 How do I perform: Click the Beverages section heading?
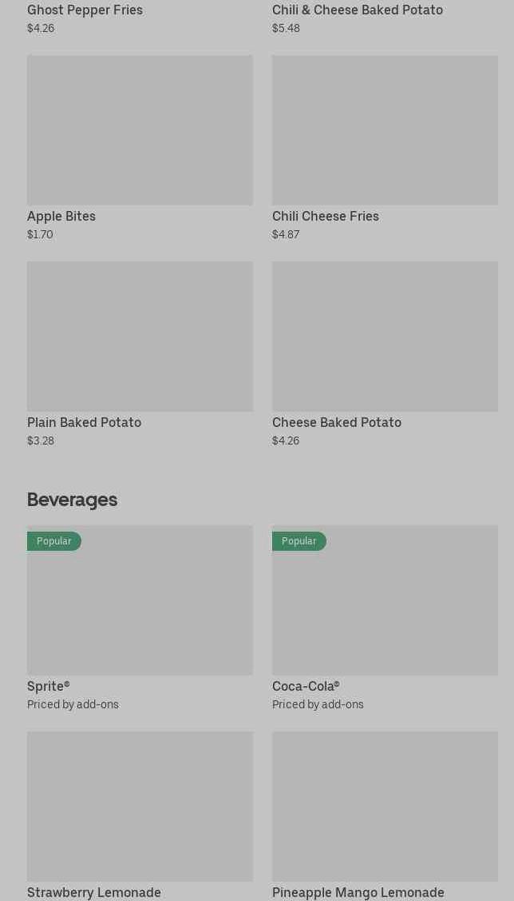72,500
